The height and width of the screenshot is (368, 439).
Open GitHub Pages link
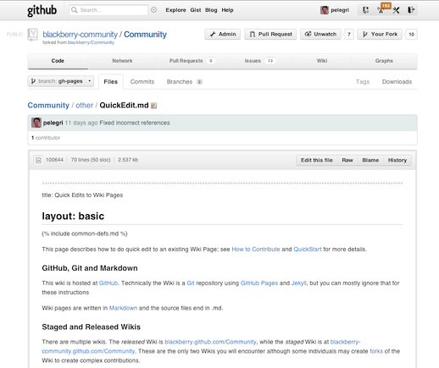pos(259,283)
